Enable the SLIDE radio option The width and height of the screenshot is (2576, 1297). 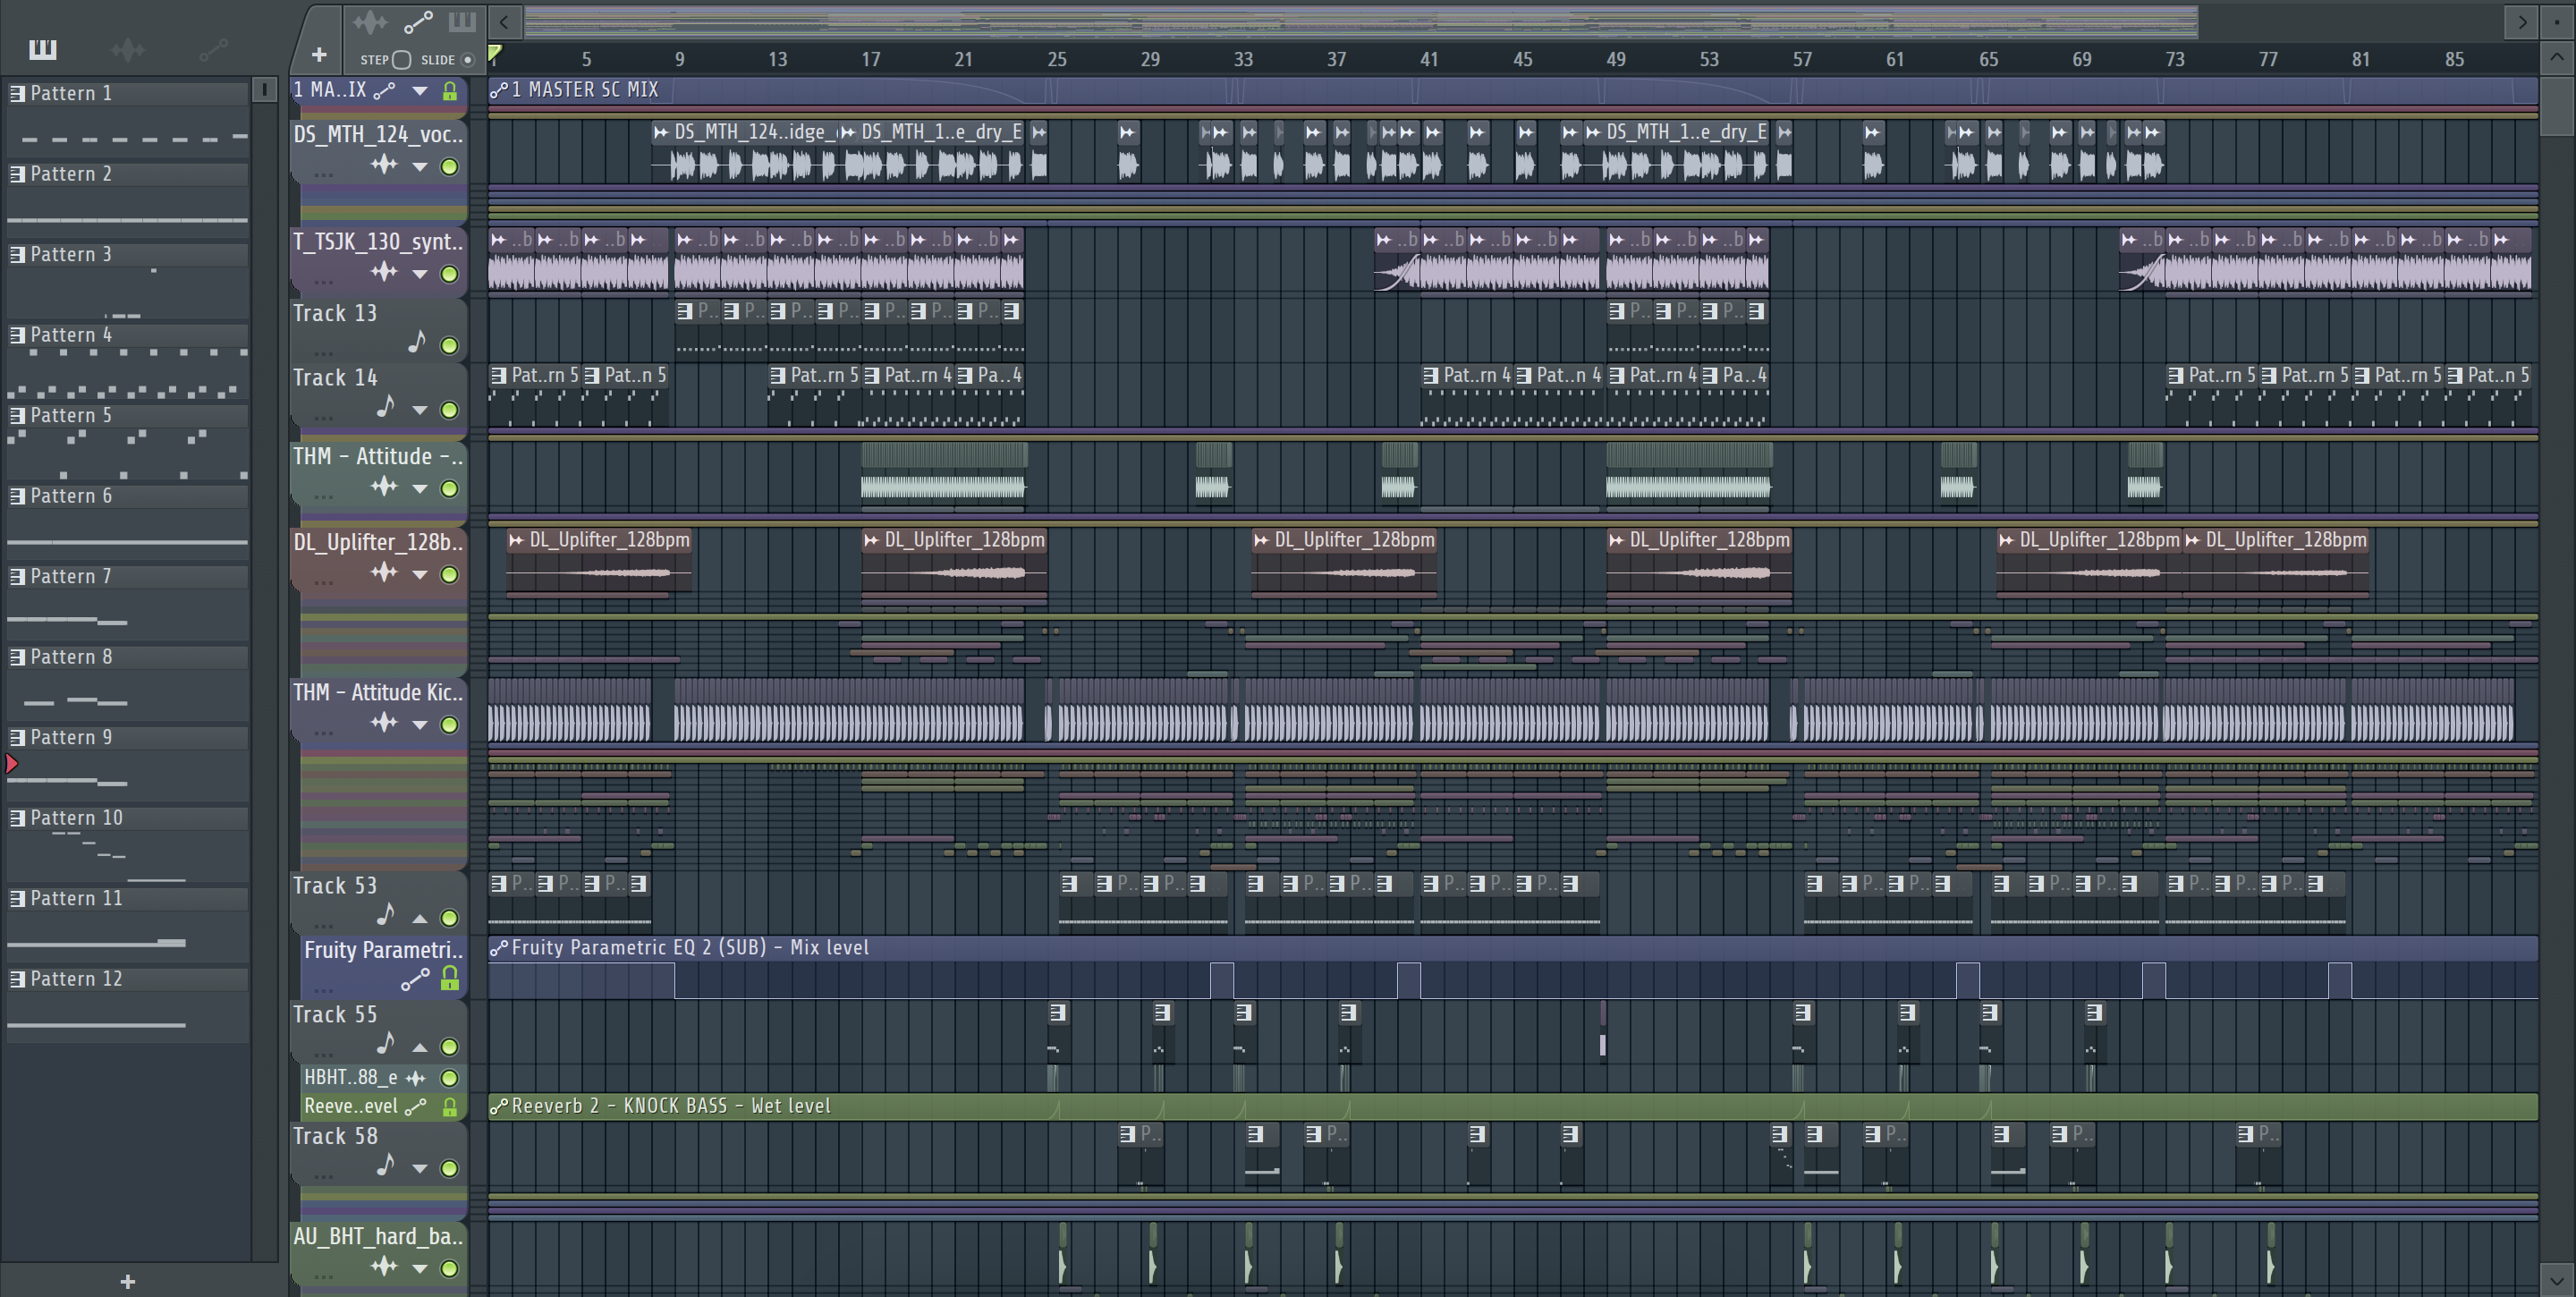(x=467, y=60)
